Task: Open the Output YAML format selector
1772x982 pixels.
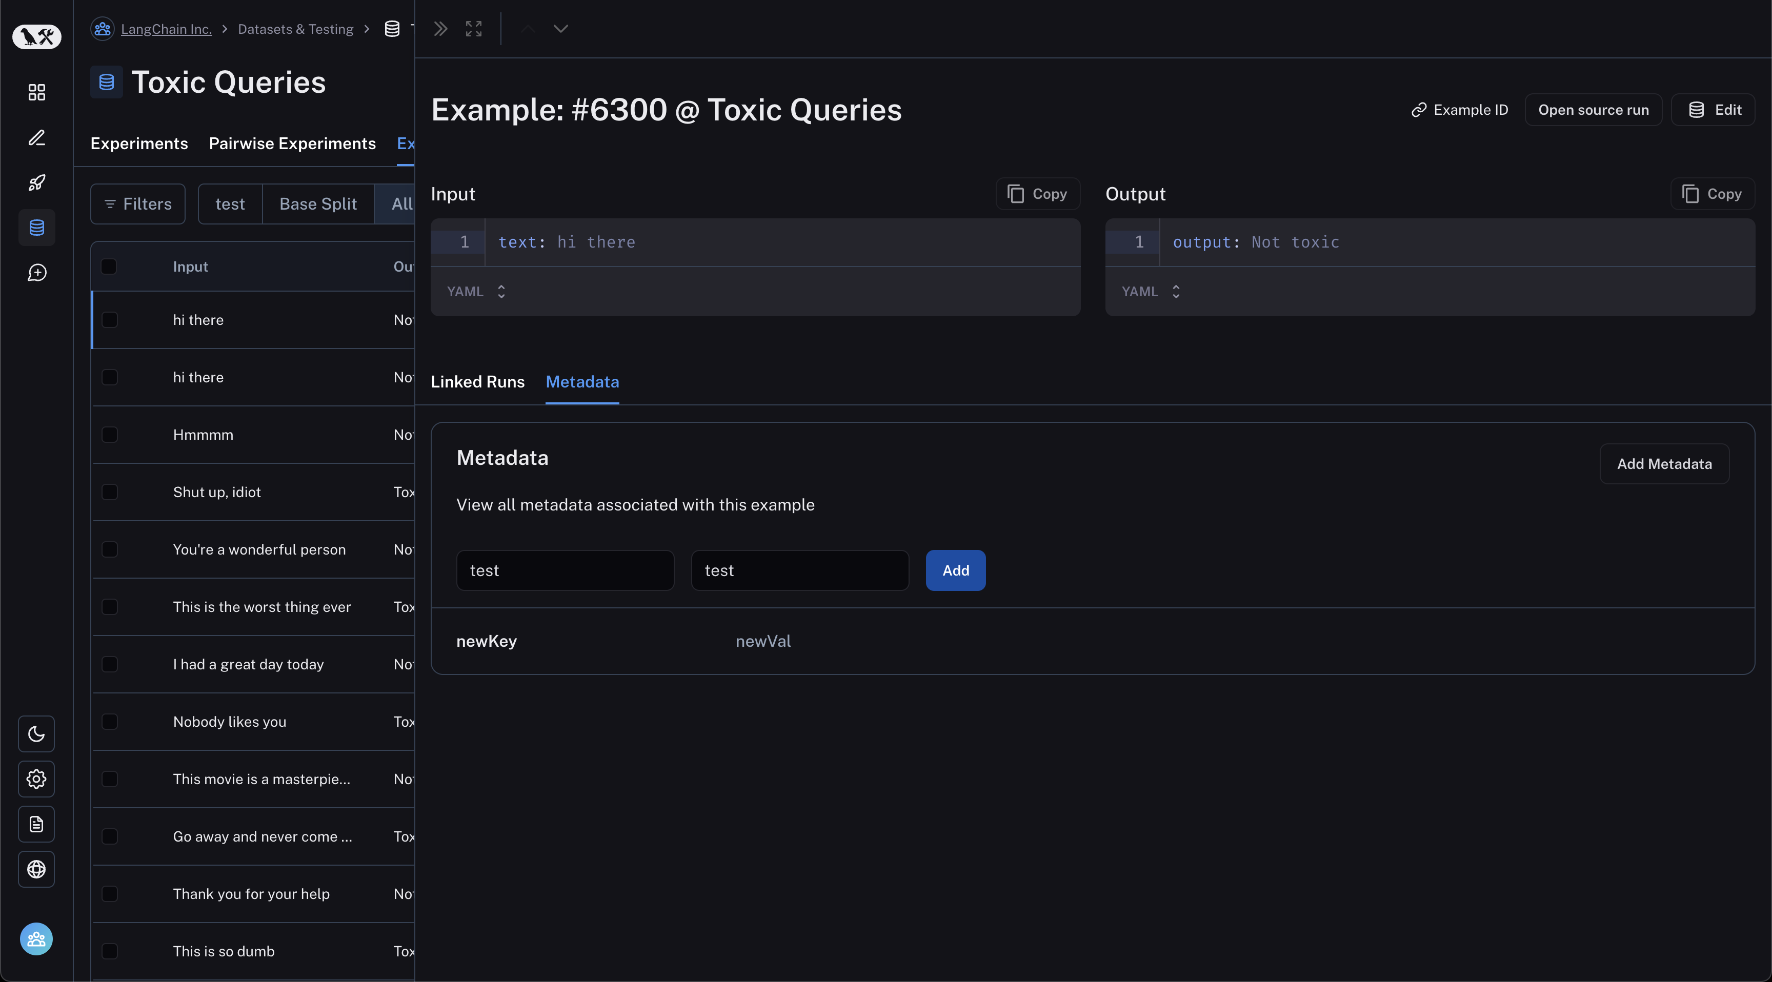Action: pyautogui.click(x=1150, y=291)
